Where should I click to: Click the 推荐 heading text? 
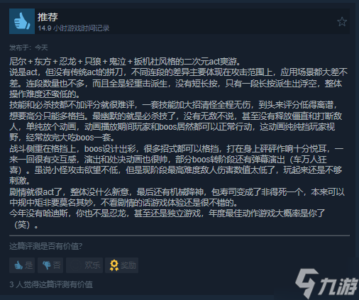pyautogui.click(x=48, y=17)
